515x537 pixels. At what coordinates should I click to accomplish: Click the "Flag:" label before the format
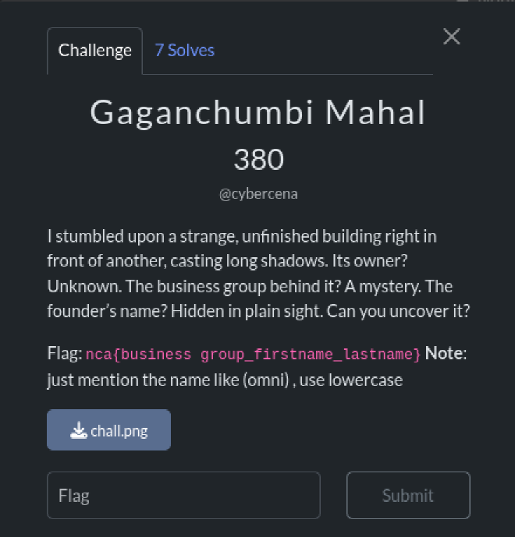tap(64, 355)
